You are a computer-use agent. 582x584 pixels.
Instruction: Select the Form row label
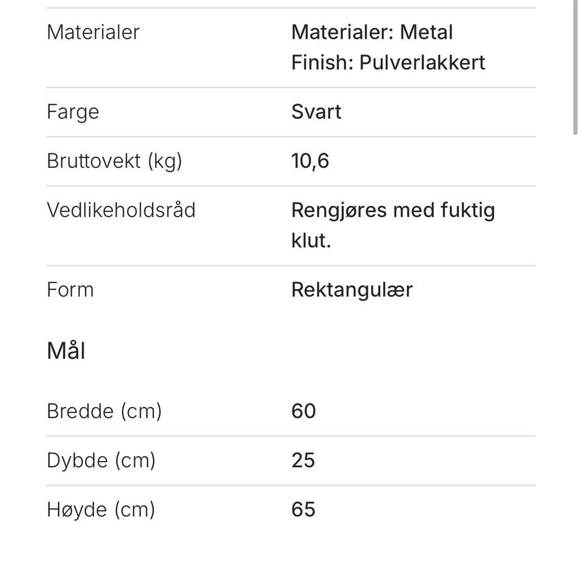tap(70, 290)
